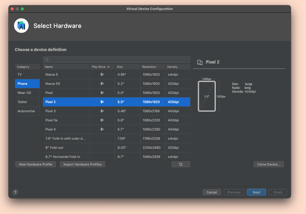Click the device icon next to Pixel 2 title
This screenshot has height=214, width=306.
click(200, 62)
